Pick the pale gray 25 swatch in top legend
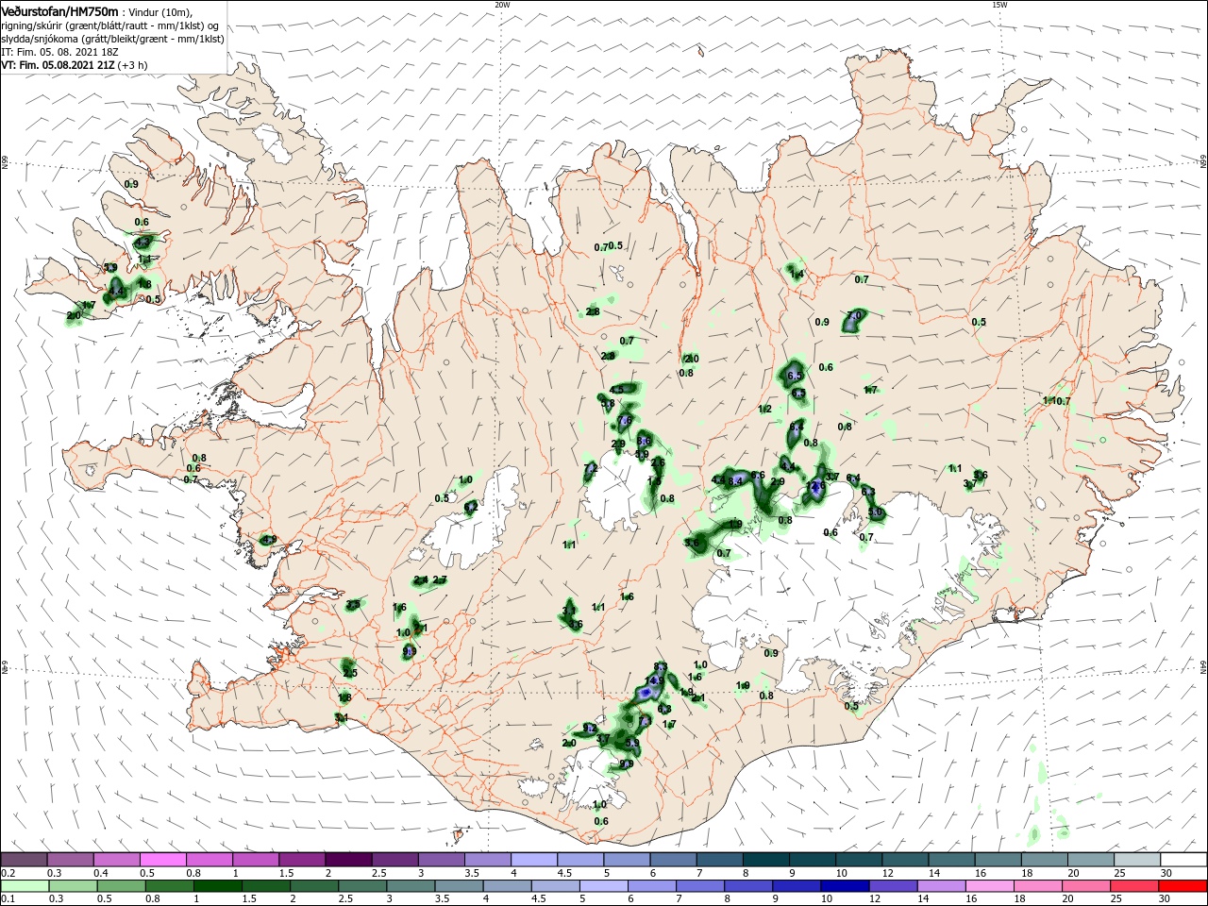Image resolution: width=1208 pixels, height=906 pixels. point(1137,859)
